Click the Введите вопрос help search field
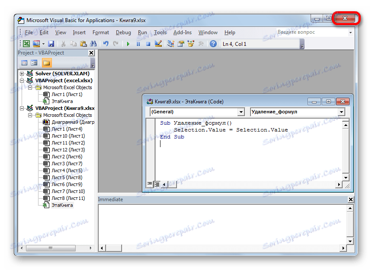This screenshot has width=372, height=270. tap(312, 32)
